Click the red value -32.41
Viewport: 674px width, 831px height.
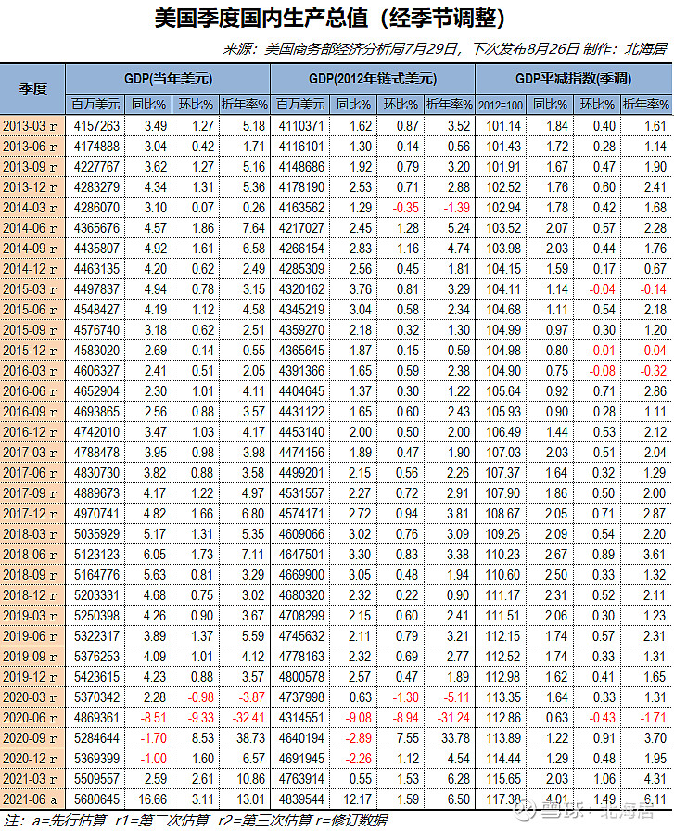pyautogui.click(x=248, y=718)
